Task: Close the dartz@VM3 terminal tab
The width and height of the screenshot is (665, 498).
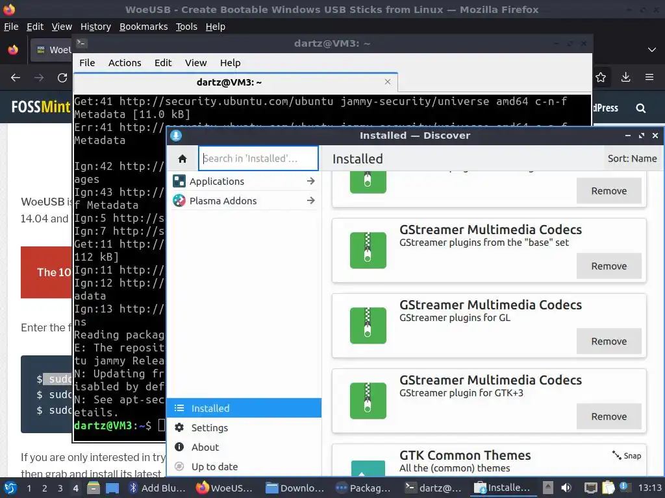Action: [x=388, y=82]
